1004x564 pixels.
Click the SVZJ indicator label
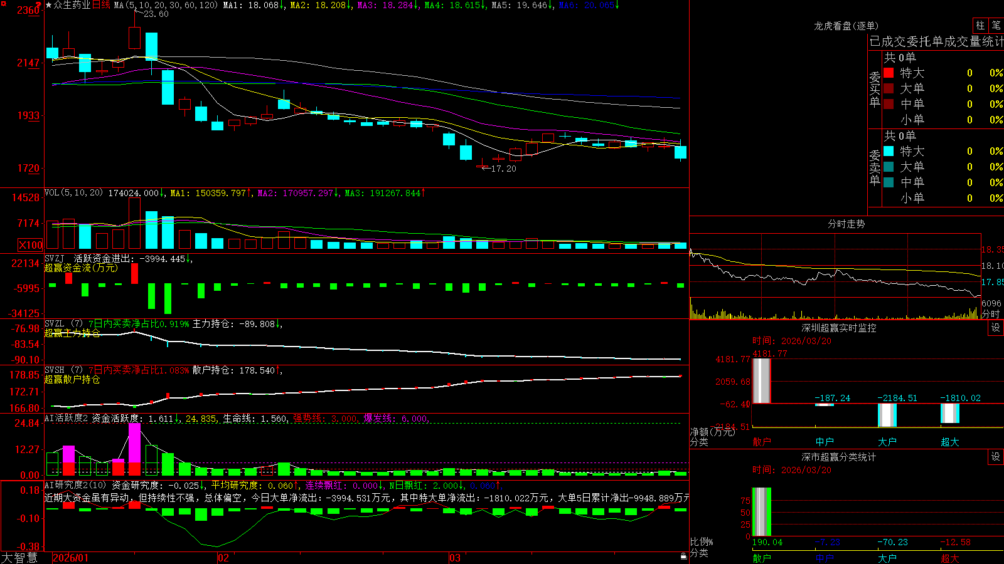point(55,258)
